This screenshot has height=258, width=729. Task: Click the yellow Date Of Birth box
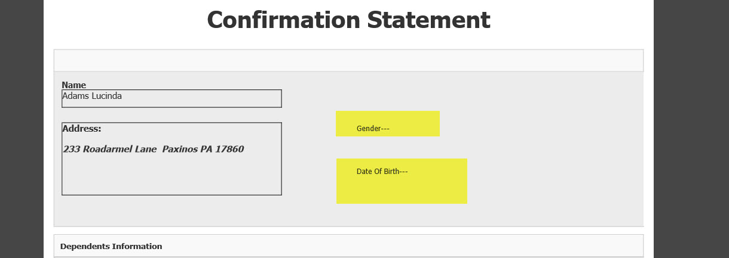402,181
